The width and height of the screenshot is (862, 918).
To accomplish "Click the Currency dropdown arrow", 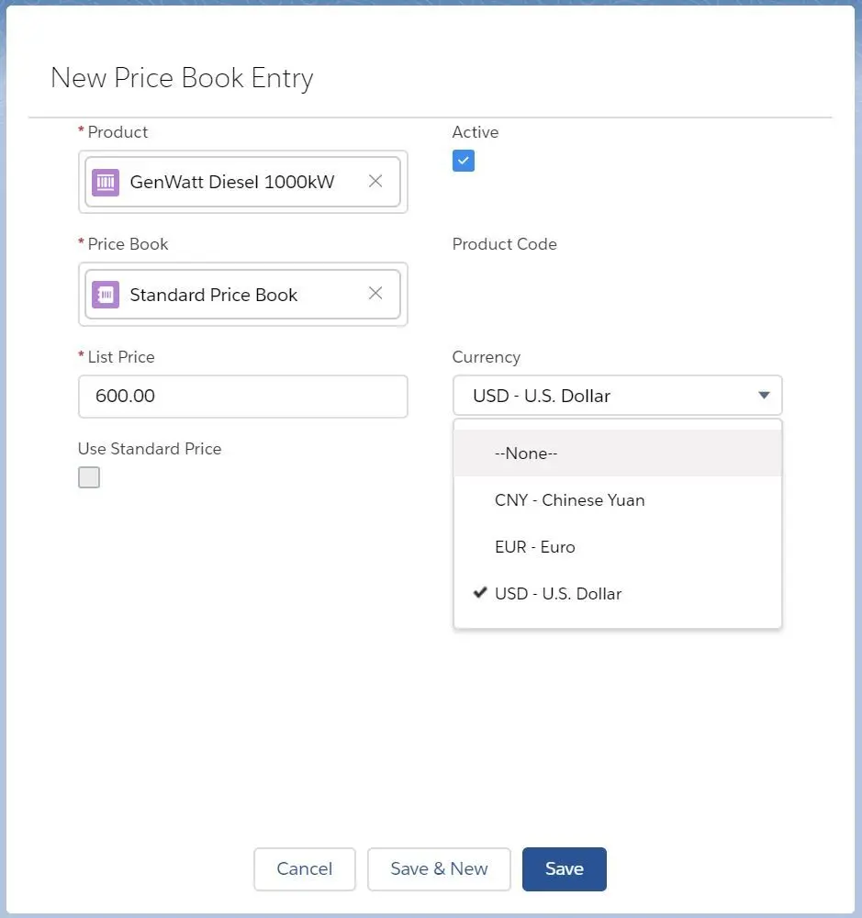I will (764, 396).
